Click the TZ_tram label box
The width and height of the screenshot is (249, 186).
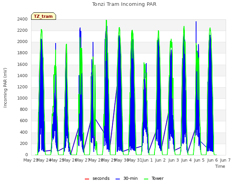coord(44,16)
